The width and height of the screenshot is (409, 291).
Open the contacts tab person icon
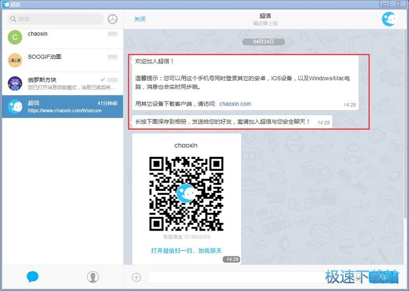tap(93, 277)
